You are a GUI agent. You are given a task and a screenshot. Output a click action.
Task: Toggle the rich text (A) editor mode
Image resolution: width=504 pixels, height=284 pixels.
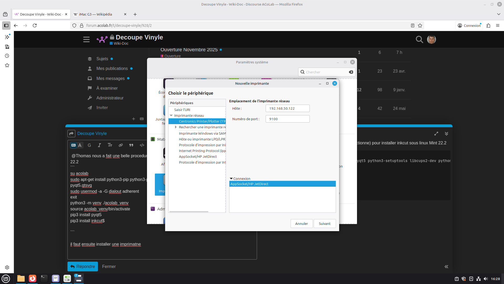(80, 145)
